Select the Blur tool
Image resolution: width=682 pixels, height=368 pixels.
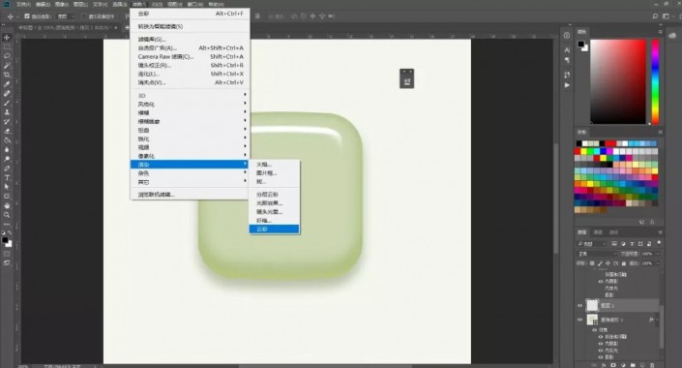point(7,149)
